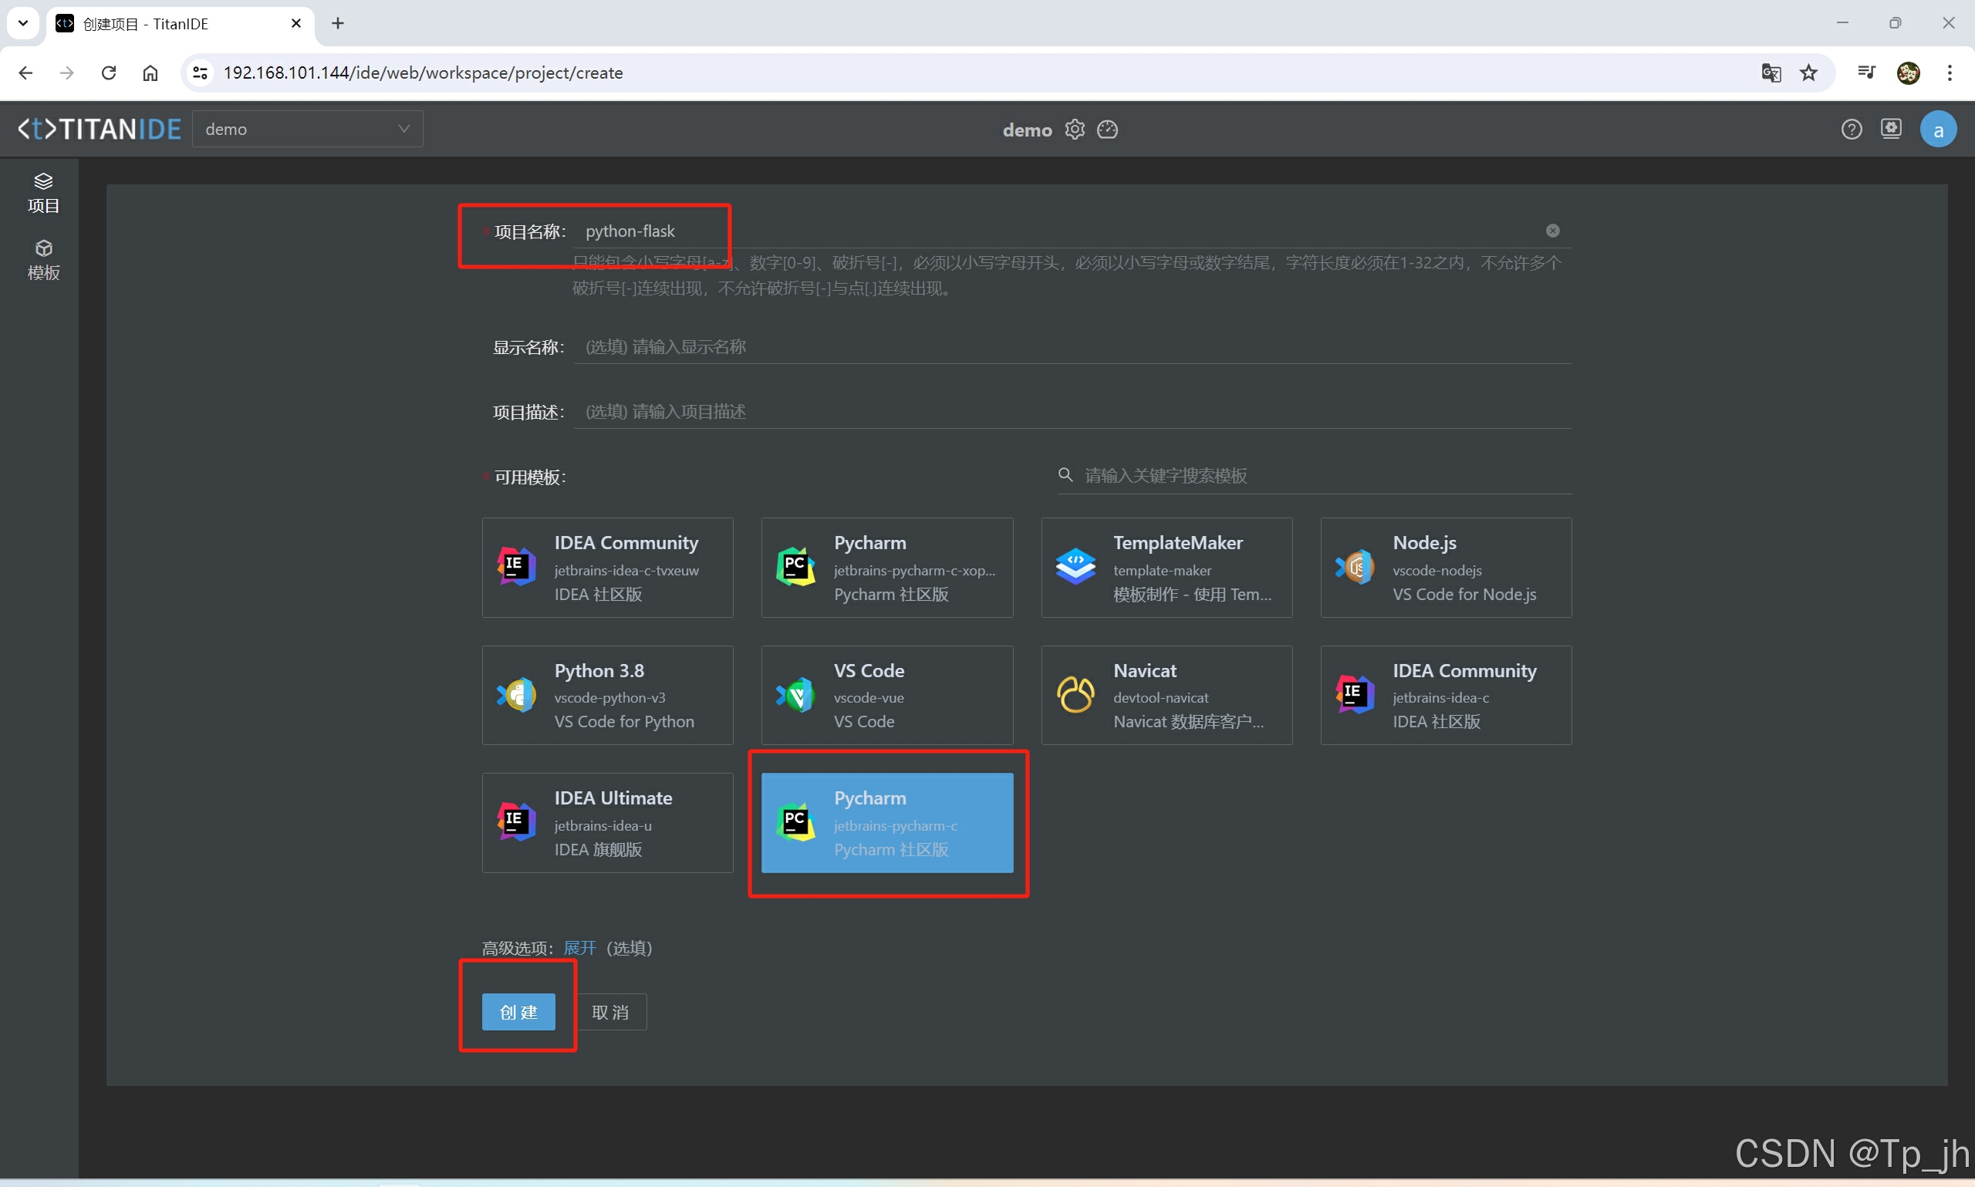Select IDEA Ultimate template card

click(x=607, y=822)
